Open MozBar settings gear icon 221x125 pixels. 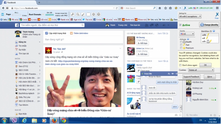click(93, 14)
